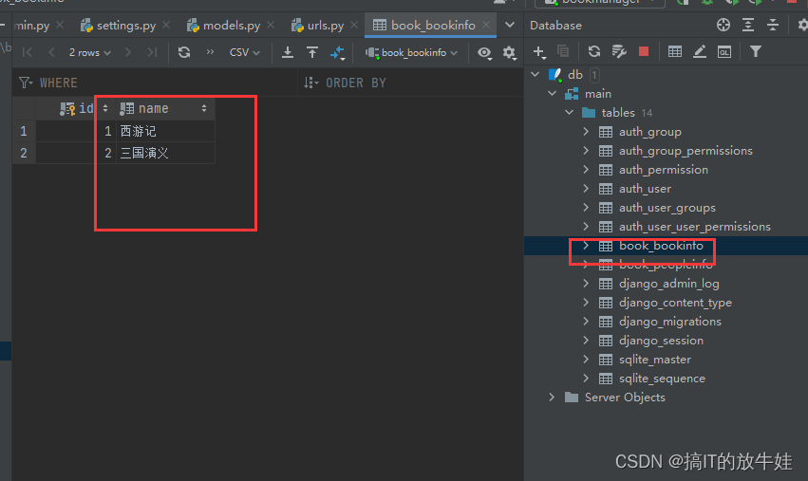Go to first page of rows

28,52
